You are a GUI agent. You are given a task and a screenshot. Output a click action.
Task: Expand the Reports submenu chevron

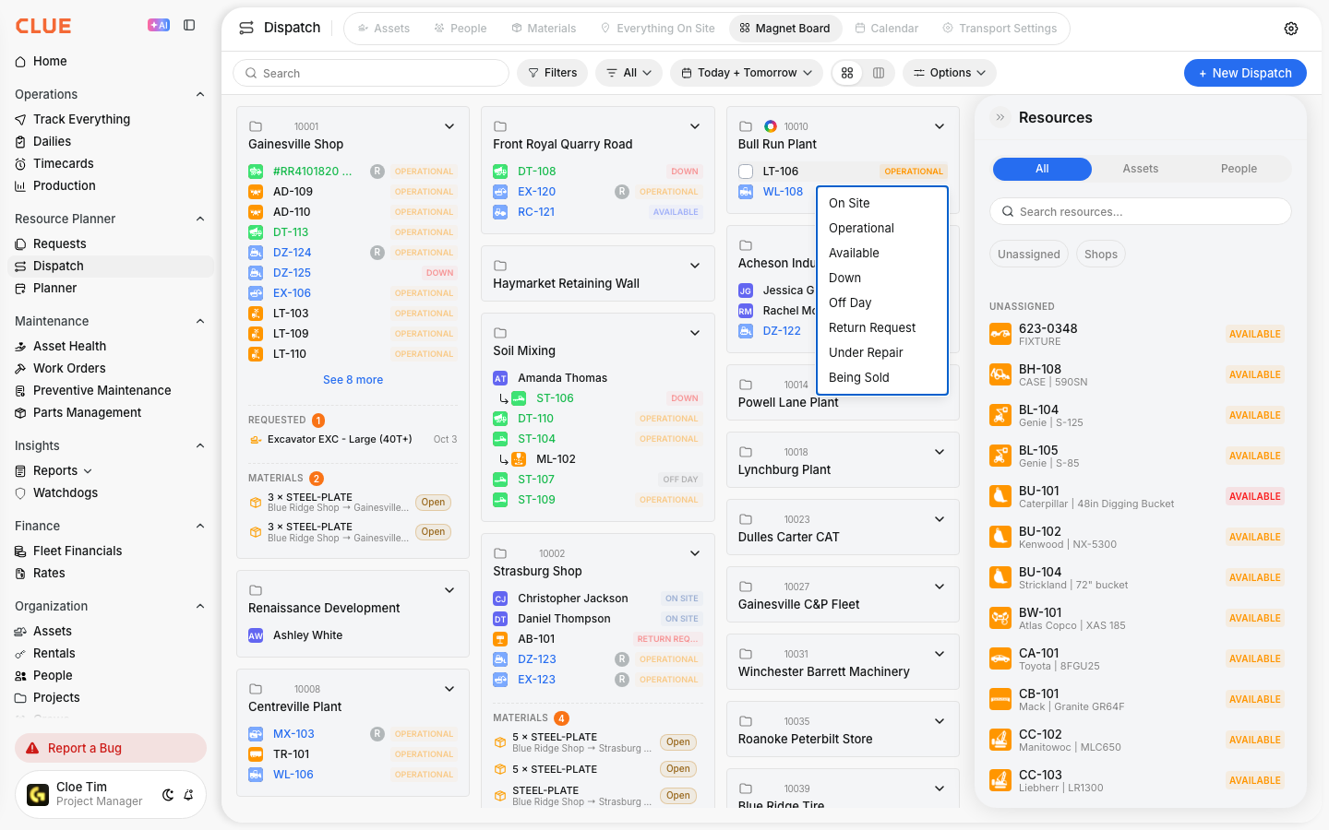[88, 471]
